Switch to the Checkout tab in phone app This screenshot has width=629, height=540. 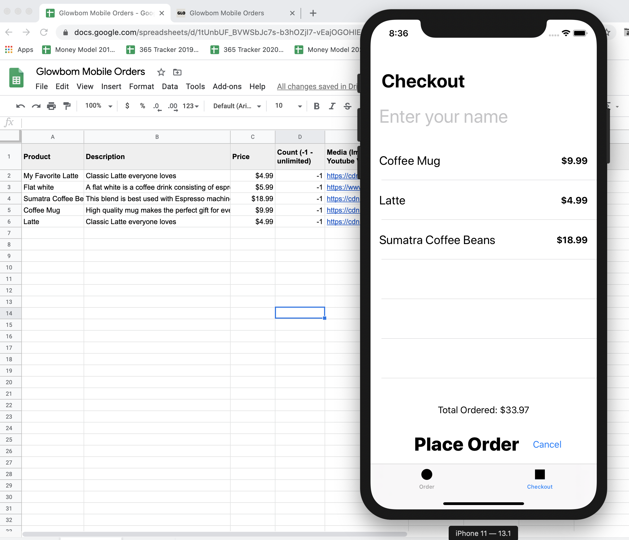[x=539, y=479]
